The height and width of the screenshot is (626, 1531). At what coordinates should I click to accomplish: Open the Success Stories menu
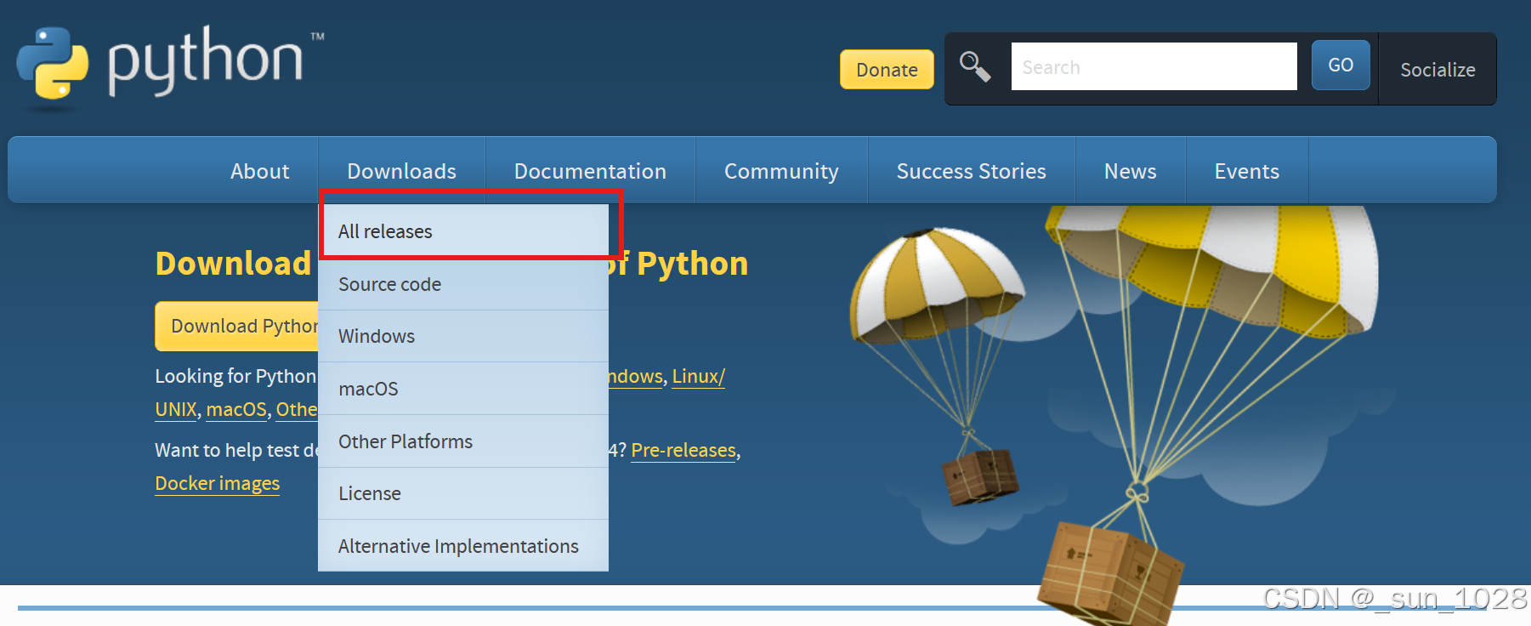[971, 171]
